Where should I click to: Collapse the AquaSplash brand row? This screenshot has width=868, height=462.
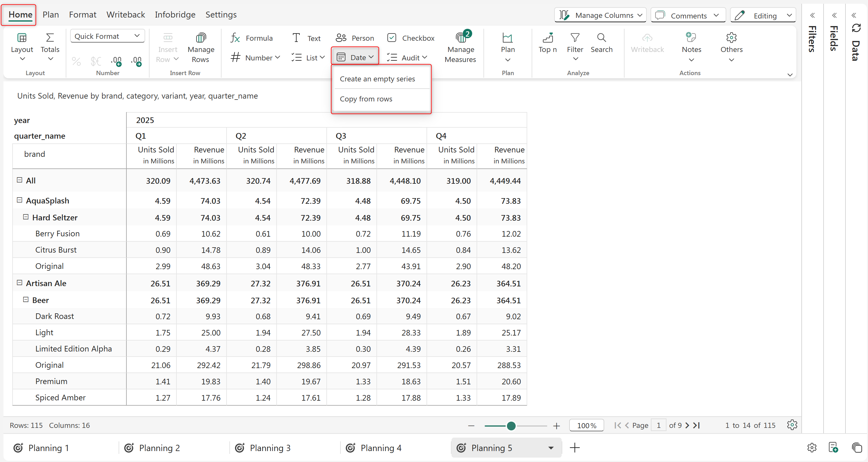coord(19,200)
